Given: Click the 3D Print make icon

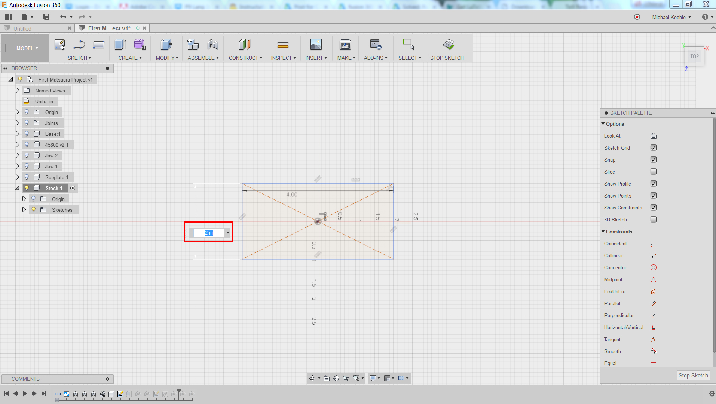Looking at the screenshot, I should point(345,45).
